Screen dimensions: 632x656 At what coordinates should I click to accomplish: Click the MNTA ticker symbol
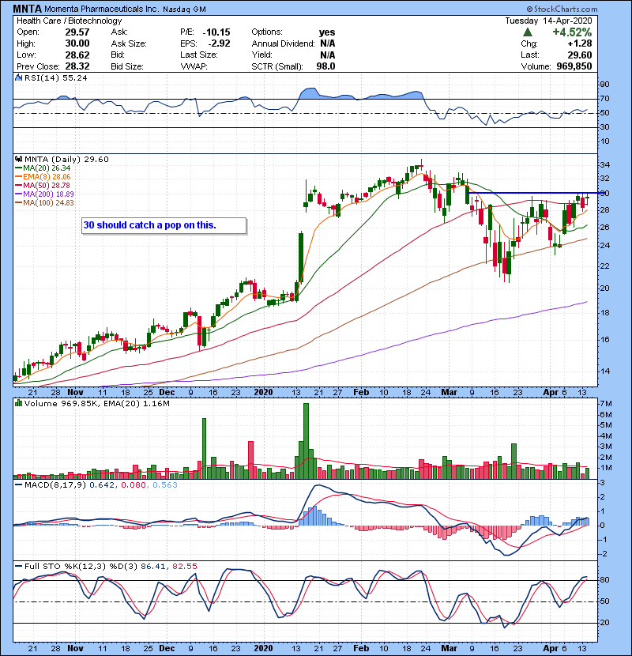pos(27,9)
